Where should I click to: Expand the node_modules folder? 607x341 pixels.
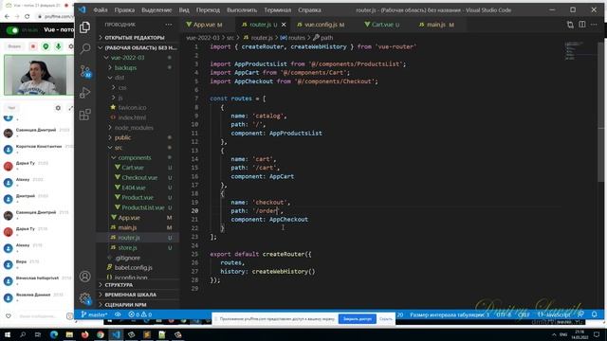(x=134, y=128)
